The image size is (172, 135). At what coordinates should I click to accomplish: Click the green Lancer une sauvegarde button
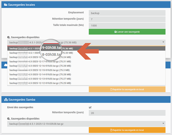coord(127,32)
